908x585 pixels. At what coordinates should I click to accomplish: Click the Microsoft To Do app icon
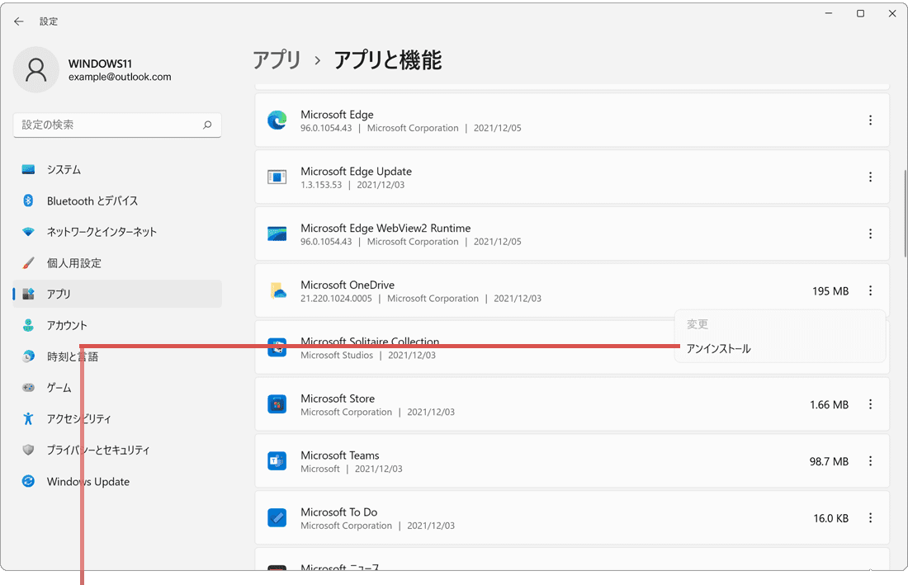click(x=277, y=517)
